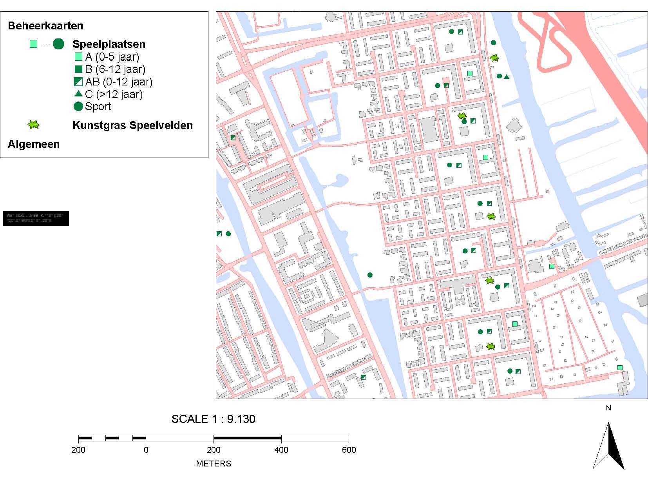Select the B (6-12 jaar) legend symbol
This screenshot has width=648, height=488.
click(x=78, y=69)
